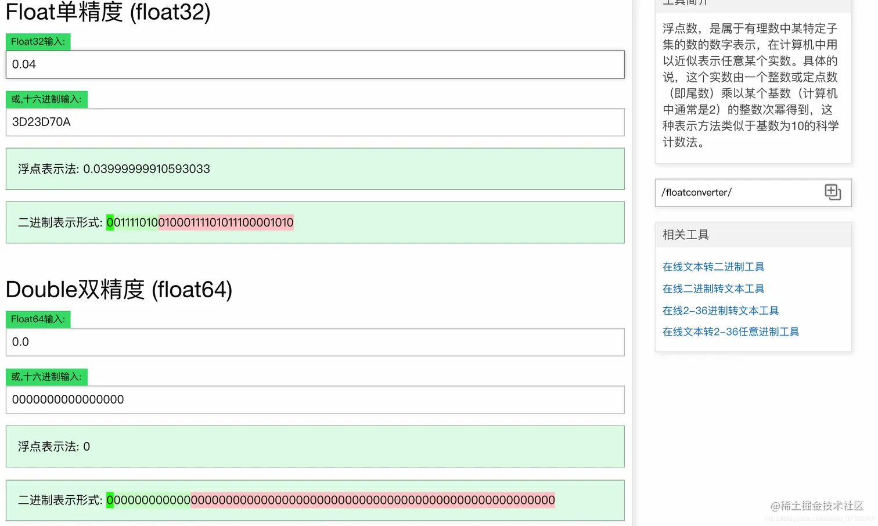Click the float64 浮点表示法: 0 result
This screenshot has width=878, height=526.
(x=315, y=446)
